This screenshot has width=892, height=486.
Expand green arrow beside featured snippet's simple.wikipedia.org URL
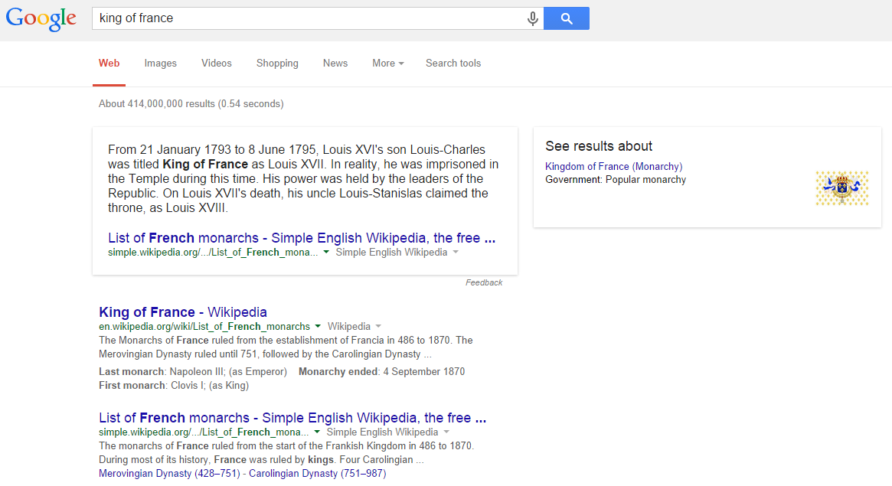(x=325, y=253)
